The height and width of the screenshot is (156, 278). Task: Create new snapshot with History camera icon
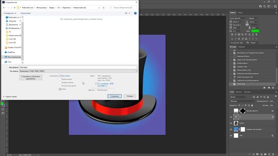coord(269,88)
